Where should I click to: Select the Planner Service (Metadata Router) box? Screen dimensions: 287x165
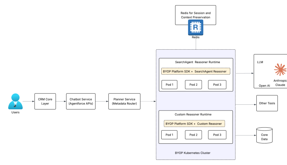click(x=124, y=101)
